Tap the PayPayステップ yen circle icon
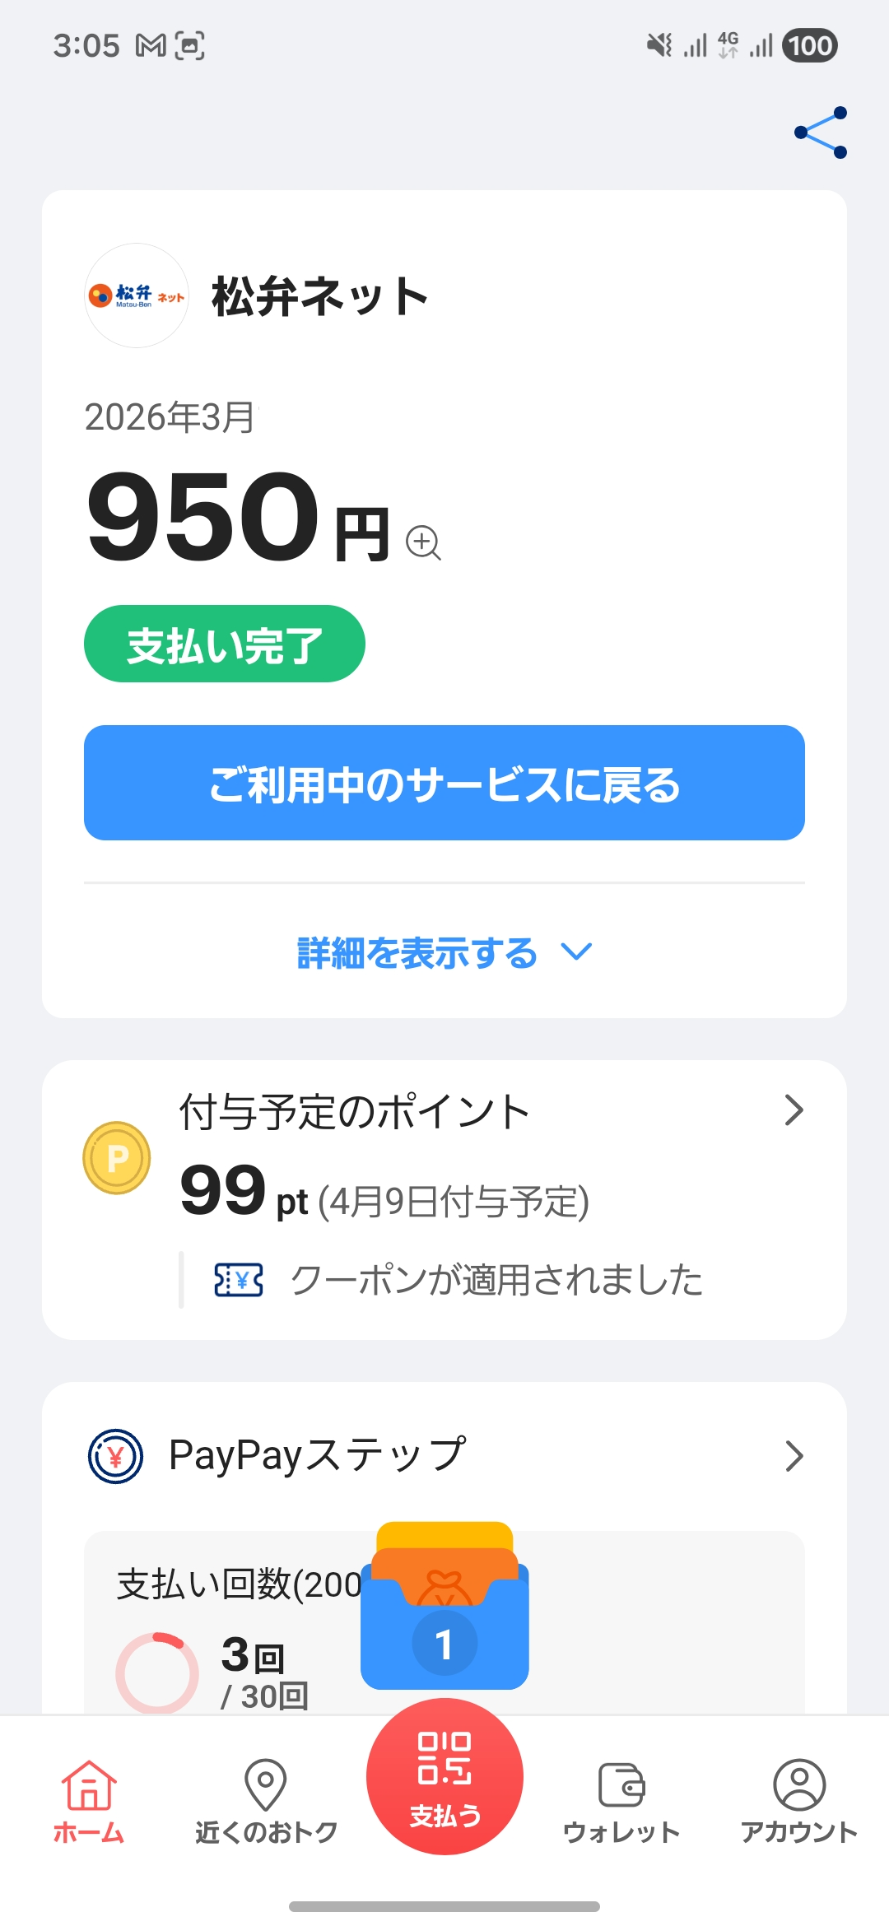Image resolution: width=889 pixels, height=1926 pixels. click(x=116, y=1456)
